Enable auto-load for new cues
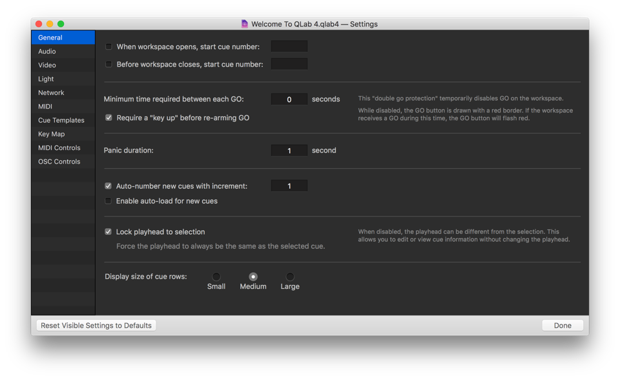The height and width of the screenshot is (380, 620). pyautogui.click(x=108, y=201)
